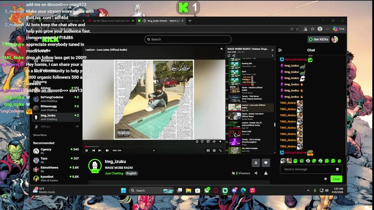Image resolution: width=374 pixels, height=210 pixels.
Task: Bookmark page with the star icon
Action: 298,29
